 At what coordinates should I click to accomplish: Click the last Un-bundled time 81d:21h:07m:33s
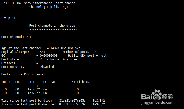point(72,104)
